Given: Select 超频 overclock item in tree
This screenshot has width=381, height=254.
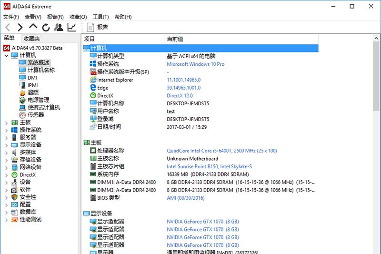Looking at the screenshot, I should 33,92.
